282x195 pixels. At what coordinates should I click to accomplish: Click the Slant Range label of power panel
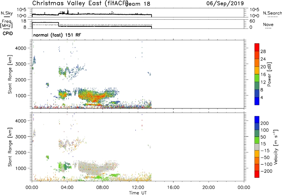click(10, 74)
